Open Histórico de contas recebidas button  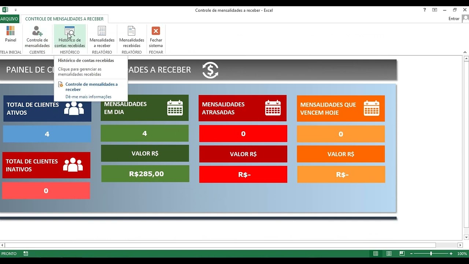coord(70,37)
